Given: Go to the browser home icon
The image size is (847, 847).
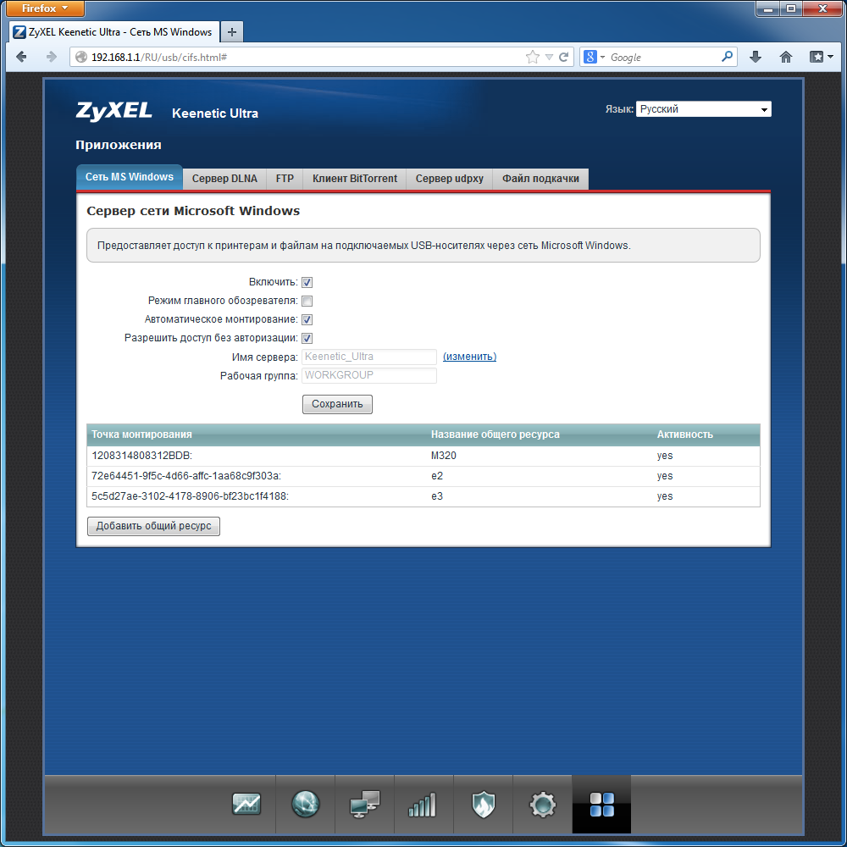Looking at the screenshot, I should pos(786,57).
